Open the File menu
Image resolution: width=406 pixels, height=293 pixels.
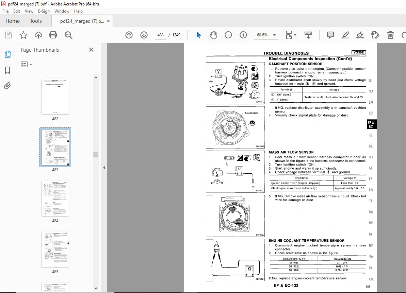coord(5,11)
